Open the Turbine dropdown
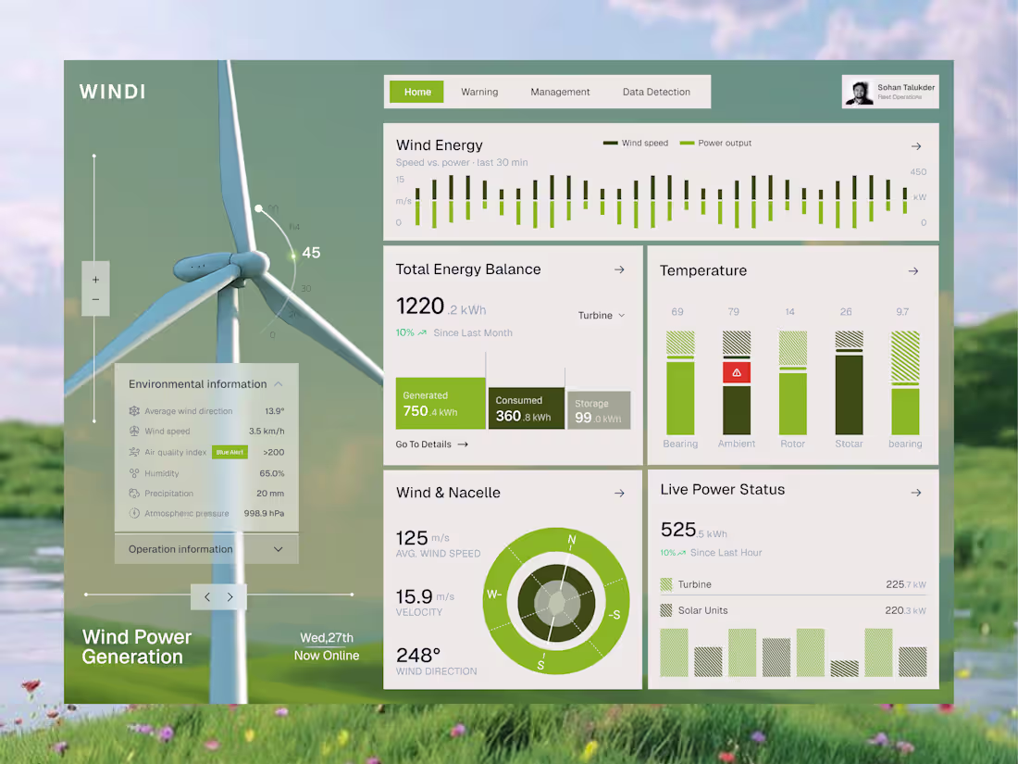Viewport: 1018px width, 764px height. click(602, 315)
